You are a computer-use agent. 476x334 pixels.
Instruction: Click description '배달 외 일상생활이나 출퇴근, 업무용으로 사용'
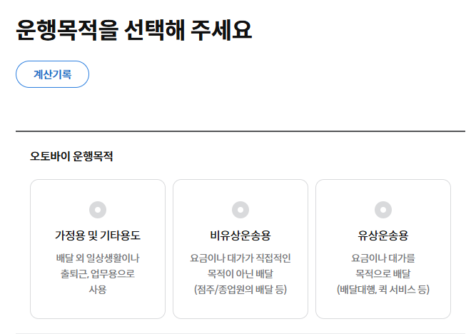(98, 274)
